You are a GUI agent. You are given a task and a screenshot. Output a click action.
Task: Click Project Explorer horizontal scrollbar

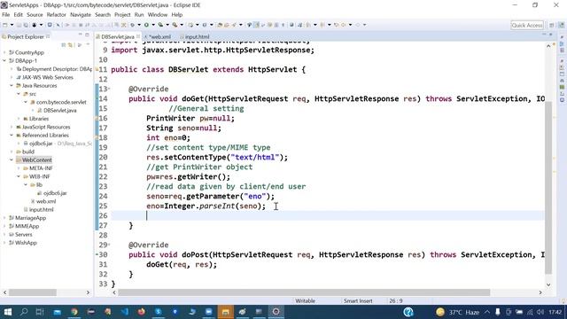[33, 292]
